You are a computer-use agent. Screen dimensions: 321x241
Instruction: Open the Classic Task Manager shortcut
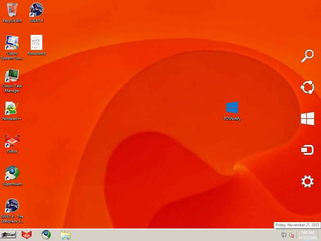click(12, 81)
